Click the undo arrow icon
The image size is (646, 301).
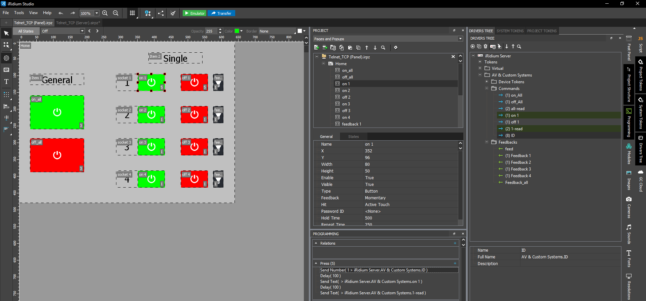(61, 13)
